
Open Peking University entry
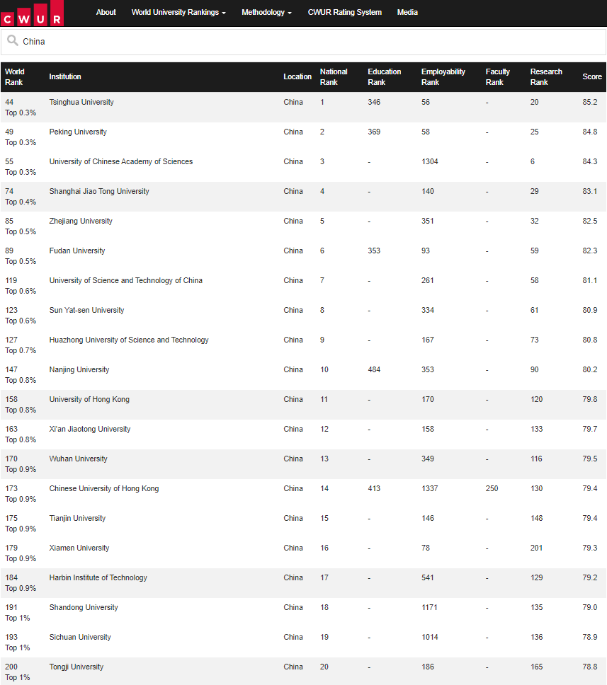point(78,132)
